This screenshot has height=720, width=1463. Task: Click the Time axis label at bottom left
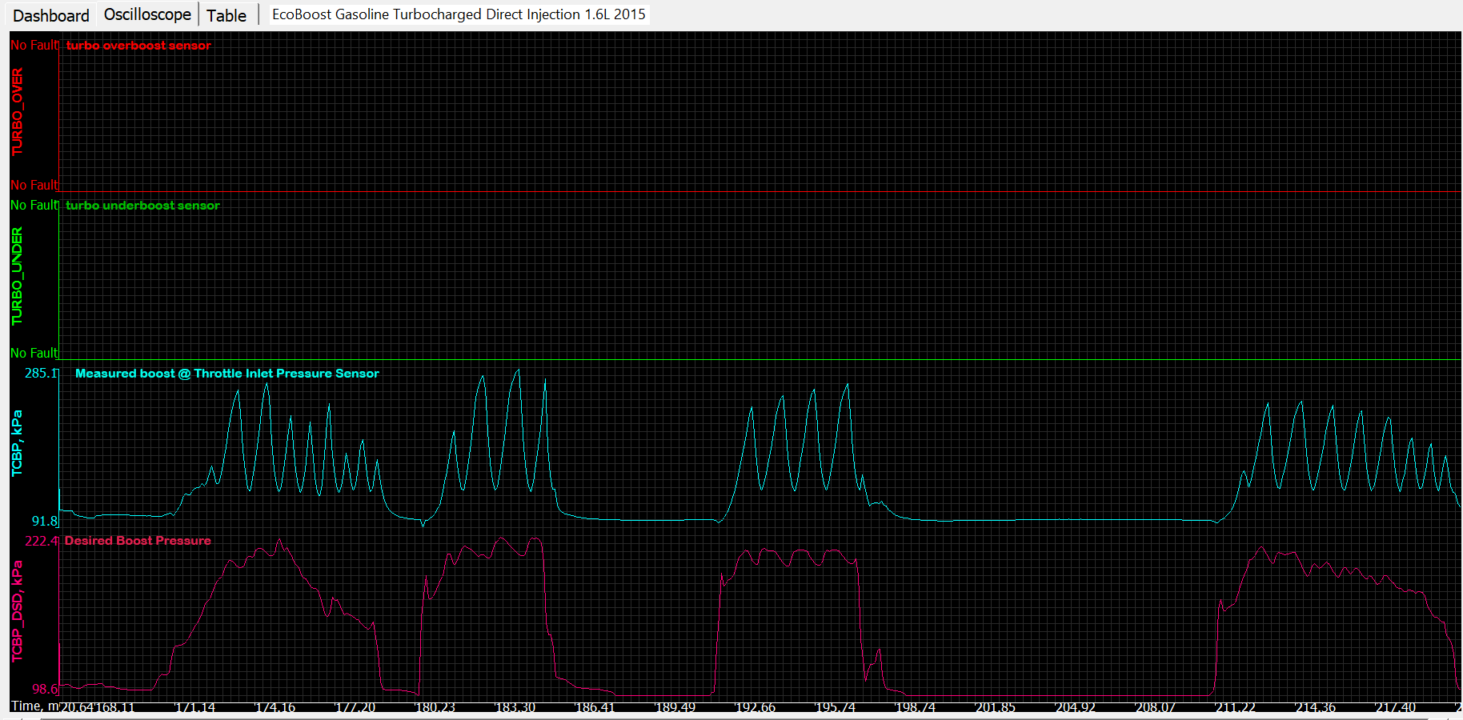(34, 706)
